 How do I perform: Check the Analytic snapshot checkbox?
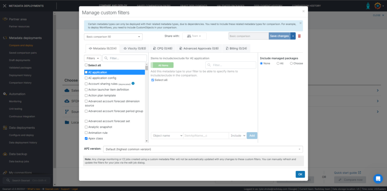[86, 127]
